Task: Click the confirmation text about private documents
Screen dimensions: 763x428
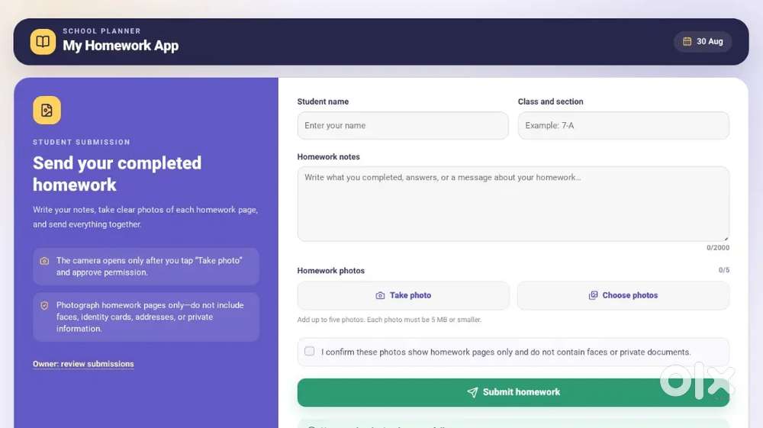Action: click(x=506, y=352)
